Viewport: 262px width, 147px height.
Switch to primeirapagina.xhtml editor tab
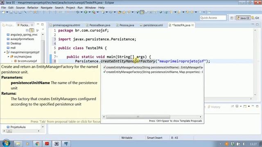click(65, 25)
